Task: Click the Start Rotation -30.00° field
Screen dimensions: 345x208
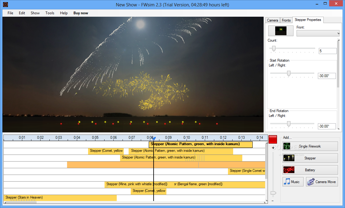Action: [x=327, y=76]
